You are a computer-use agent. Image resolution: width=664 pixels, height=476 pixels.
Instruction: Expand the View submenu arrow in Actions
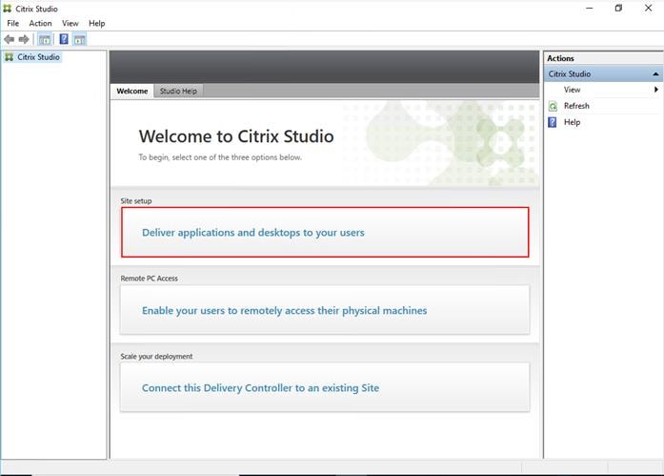656,90
